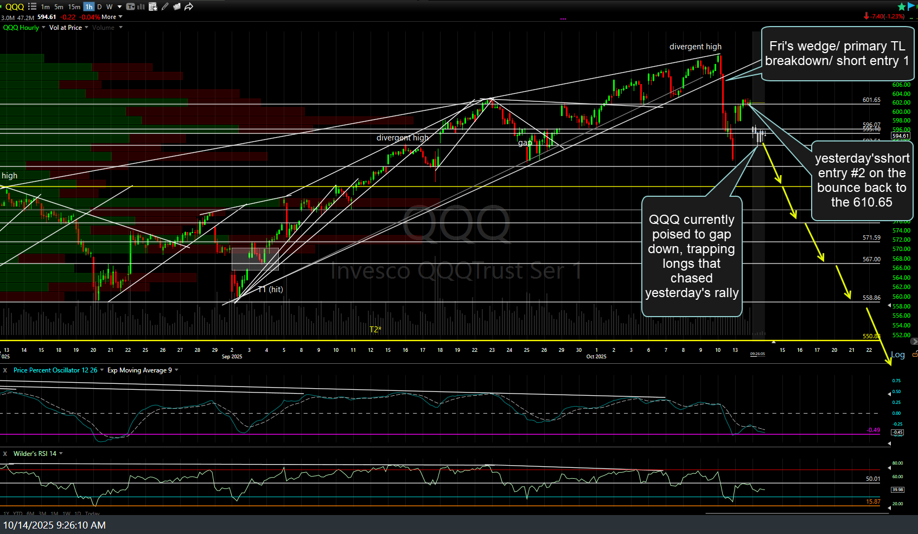
Task: Click the drawing pencil tool icon
Action: tap(165, 7)
